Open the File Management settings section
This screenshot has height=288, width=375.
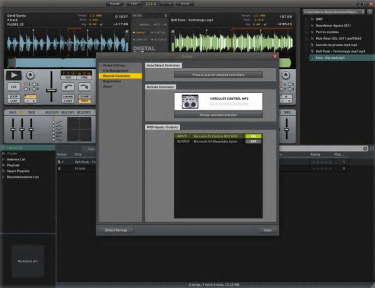115,71
